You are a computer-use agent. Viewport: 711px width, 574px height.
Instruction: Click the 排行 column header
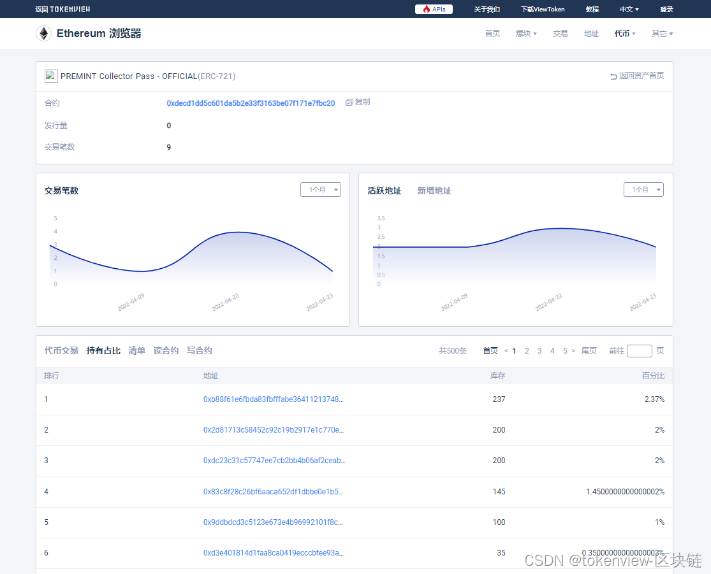[52, 376]
